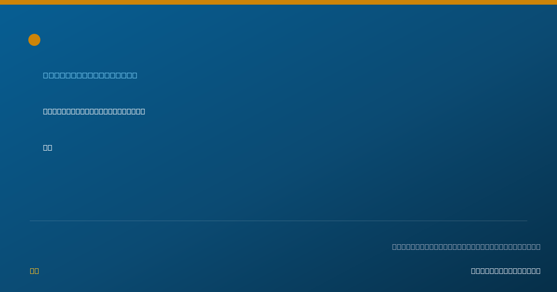Click the orange bar along the top
557x292 pixels.
(278, 2)
